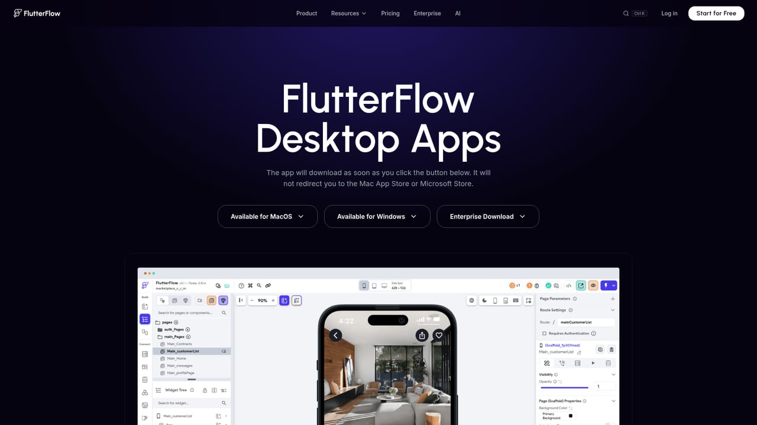The width and height of the screenshot is (757, 425).
Task: Expand the Resources menu in the navigation
Action: coord(348,13)
